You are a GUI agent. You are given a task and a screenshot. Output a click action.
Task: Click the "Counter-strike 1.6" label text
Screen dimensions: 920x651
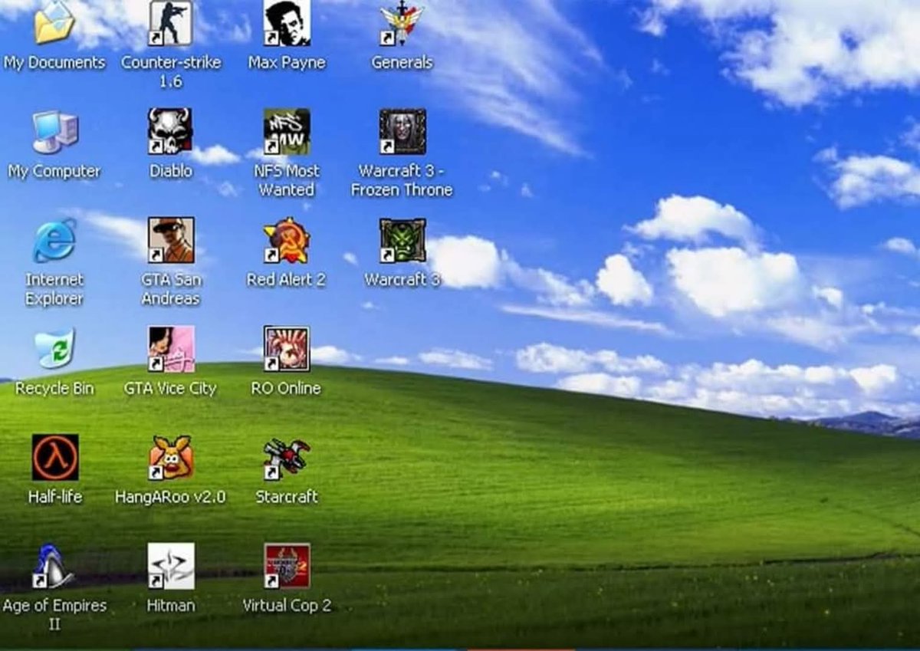[x=170, y=71]
